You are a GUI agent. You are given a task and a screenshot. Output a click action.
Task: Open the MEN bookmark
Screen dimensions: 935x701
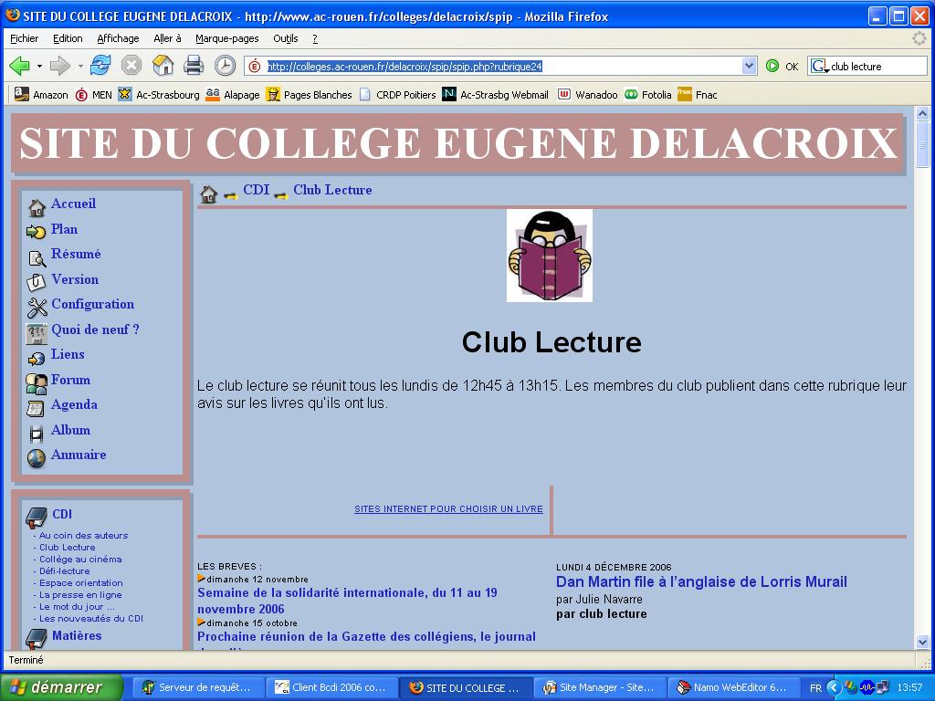coord(94,95)
